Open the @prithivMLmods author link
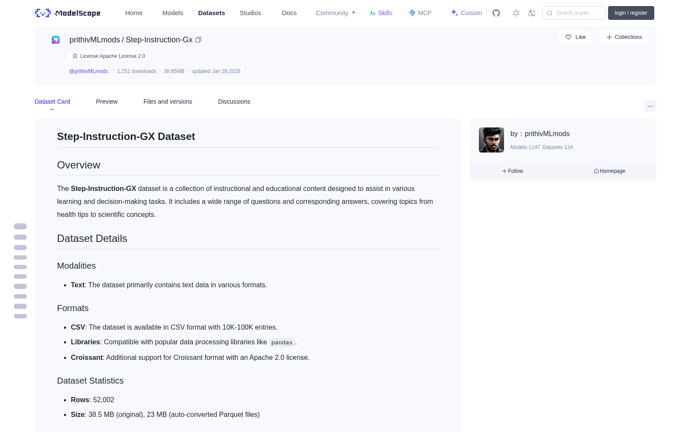 89,71
